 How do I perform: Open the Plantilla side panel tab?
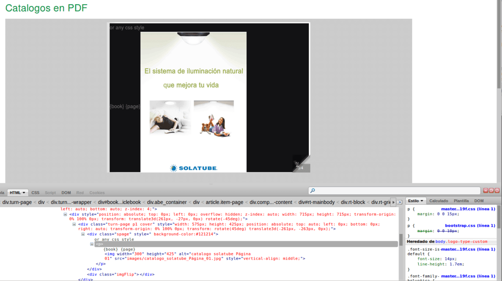click(461, 201)
